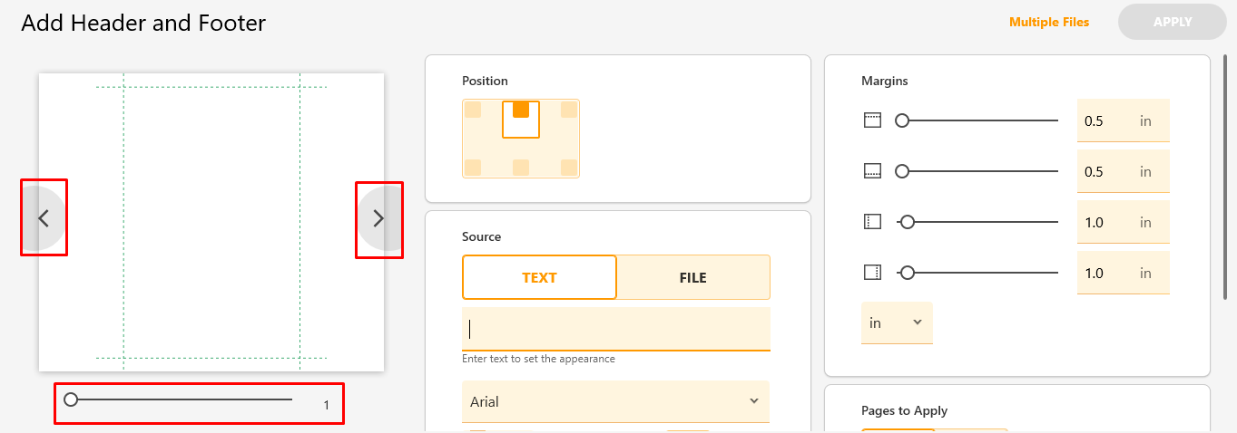Click the bottom margin icon
This screenshot has width=1237, height=433.
coord(872,171)
